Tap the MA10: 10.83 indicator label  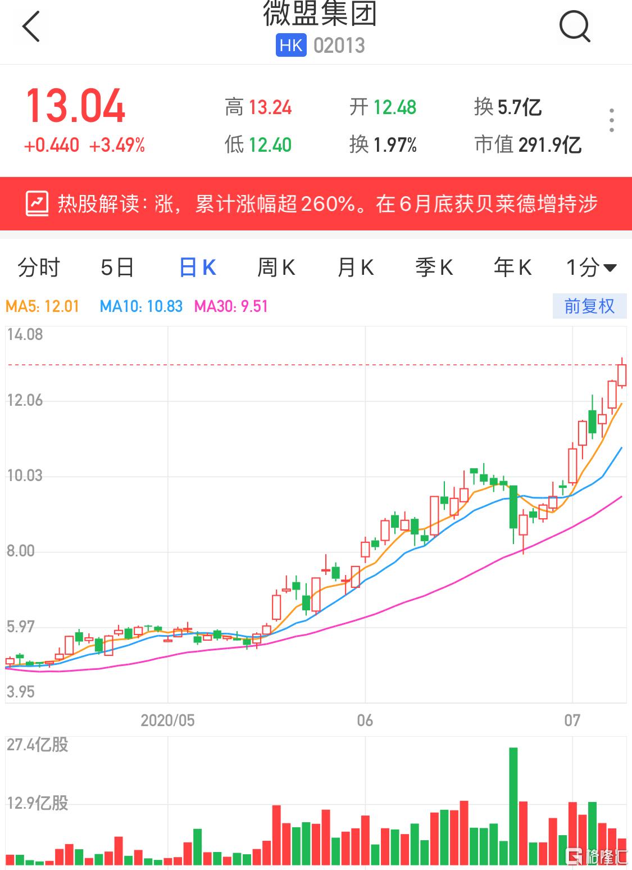tap(141, 306)
